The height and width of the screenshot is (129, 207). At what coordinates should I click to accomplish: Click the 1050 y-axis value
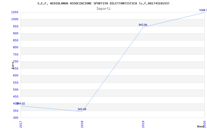pos(15,12)
